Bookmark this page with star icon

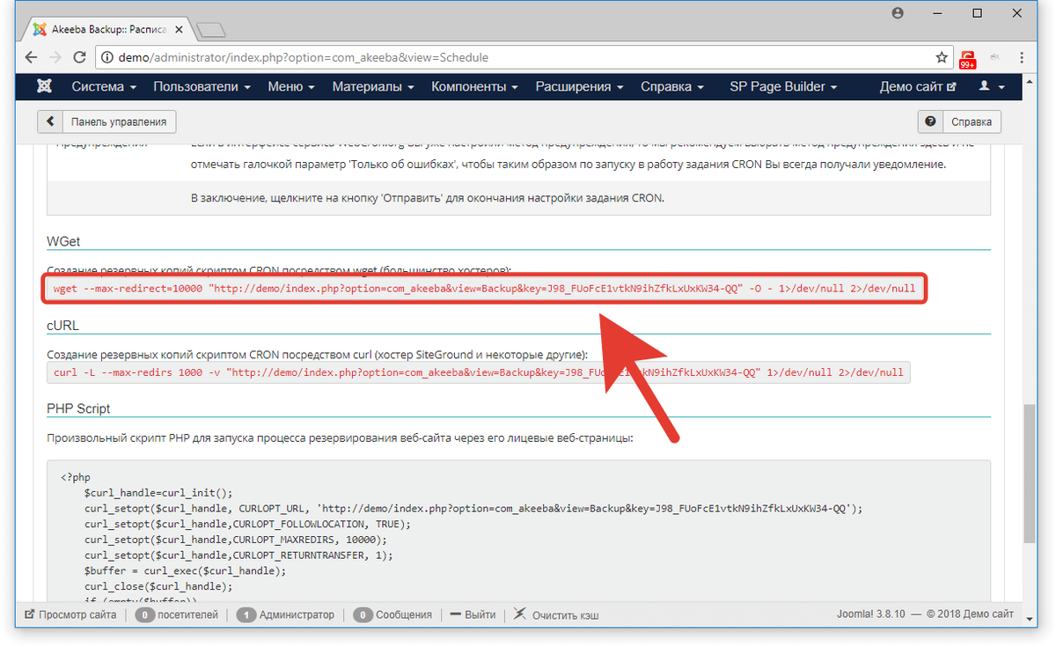pyautogui.click(x=941, y=58)
